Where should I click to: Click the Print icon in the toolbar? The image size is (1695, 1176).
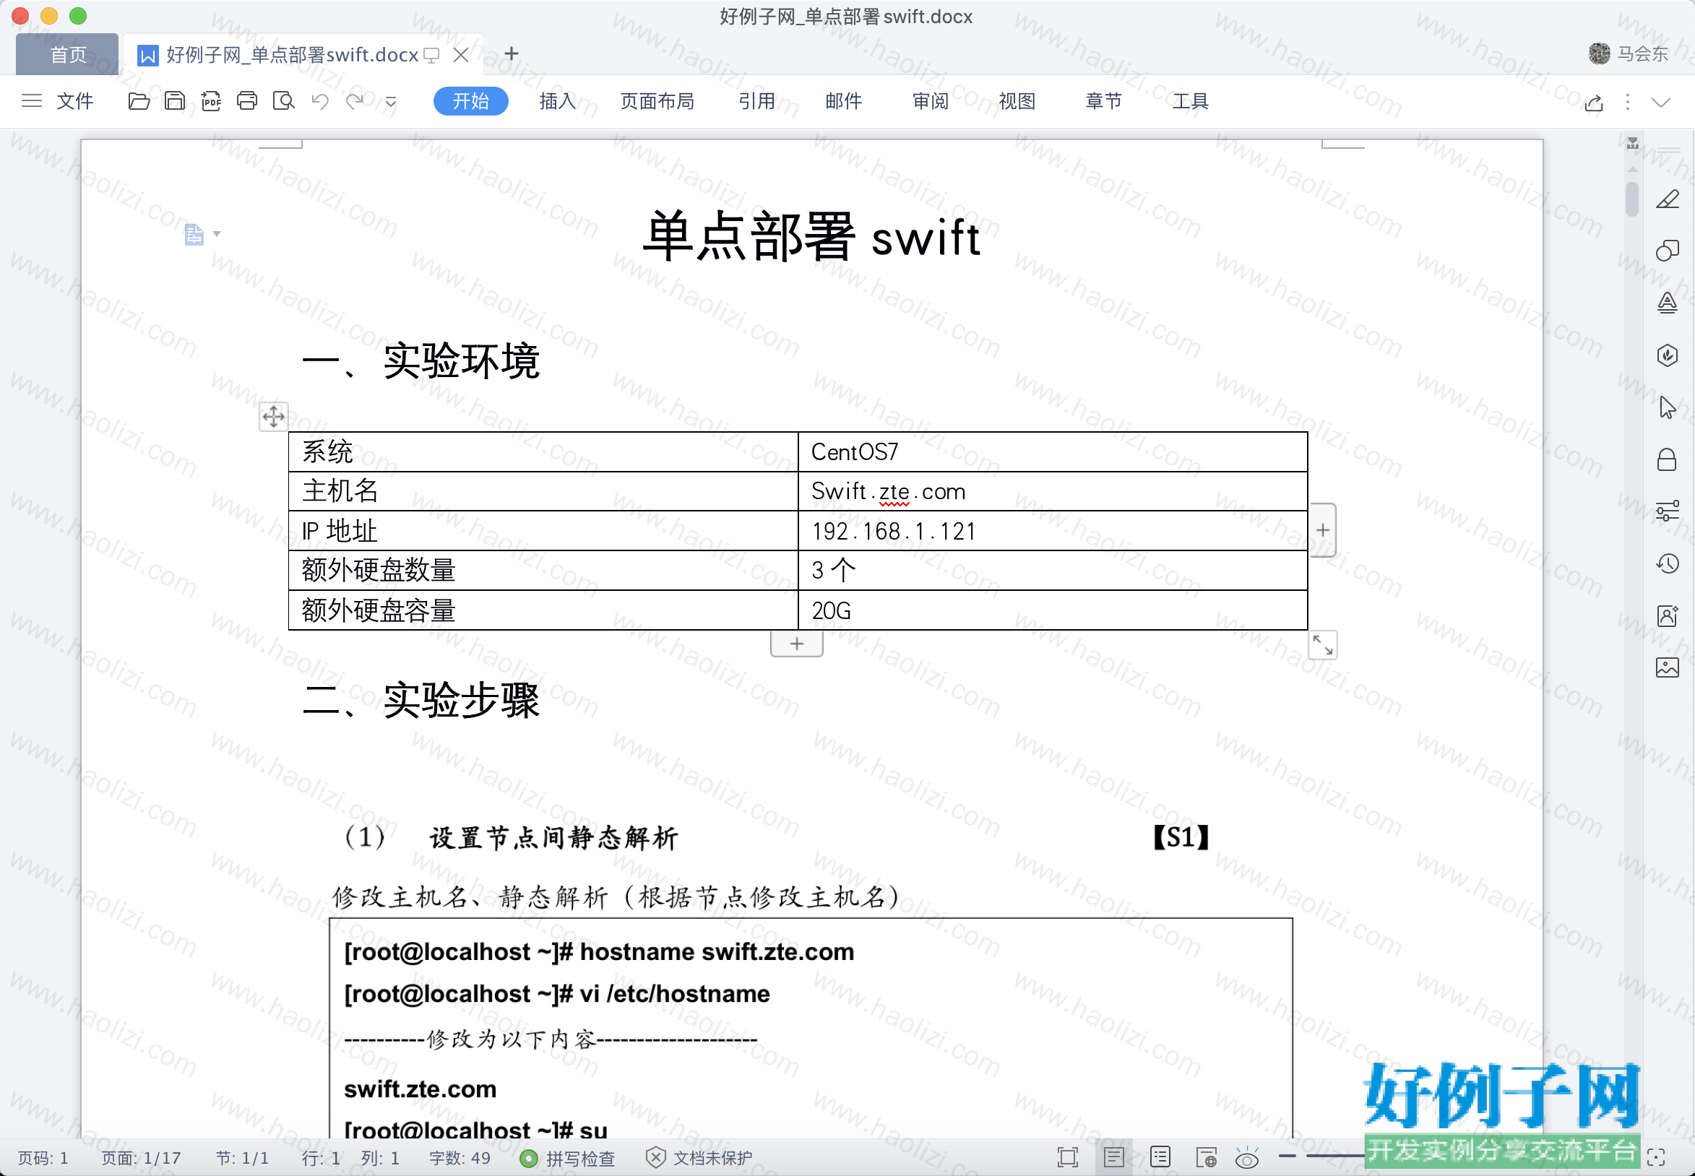[x=247, y=101]
